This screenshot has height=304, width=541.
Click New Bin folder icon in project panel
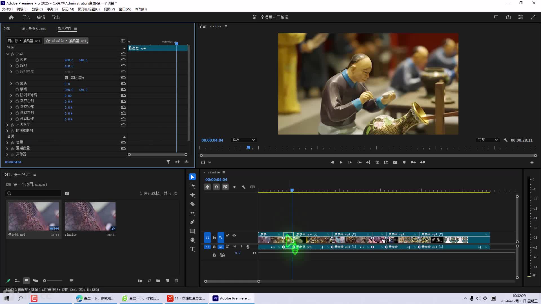158,281
